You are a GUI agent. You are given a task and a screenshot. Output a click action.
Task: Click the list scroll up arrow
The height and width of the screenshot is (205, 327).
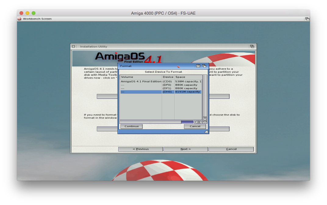(205, 119)
